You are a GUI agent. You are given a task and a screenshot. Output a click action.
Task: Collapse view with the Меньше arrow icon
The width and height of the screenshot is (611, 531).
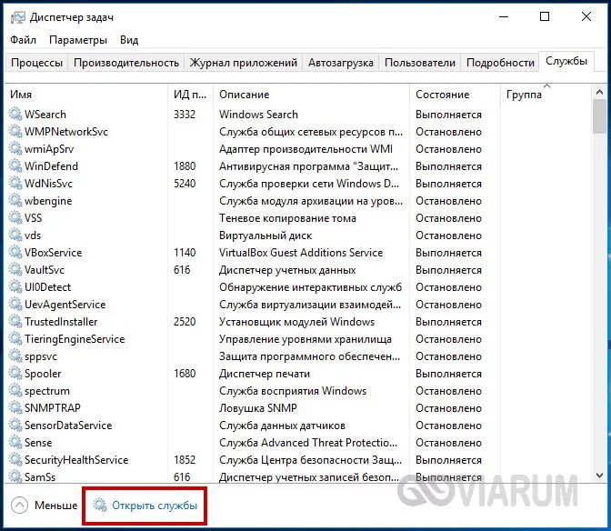coord(19,506)
